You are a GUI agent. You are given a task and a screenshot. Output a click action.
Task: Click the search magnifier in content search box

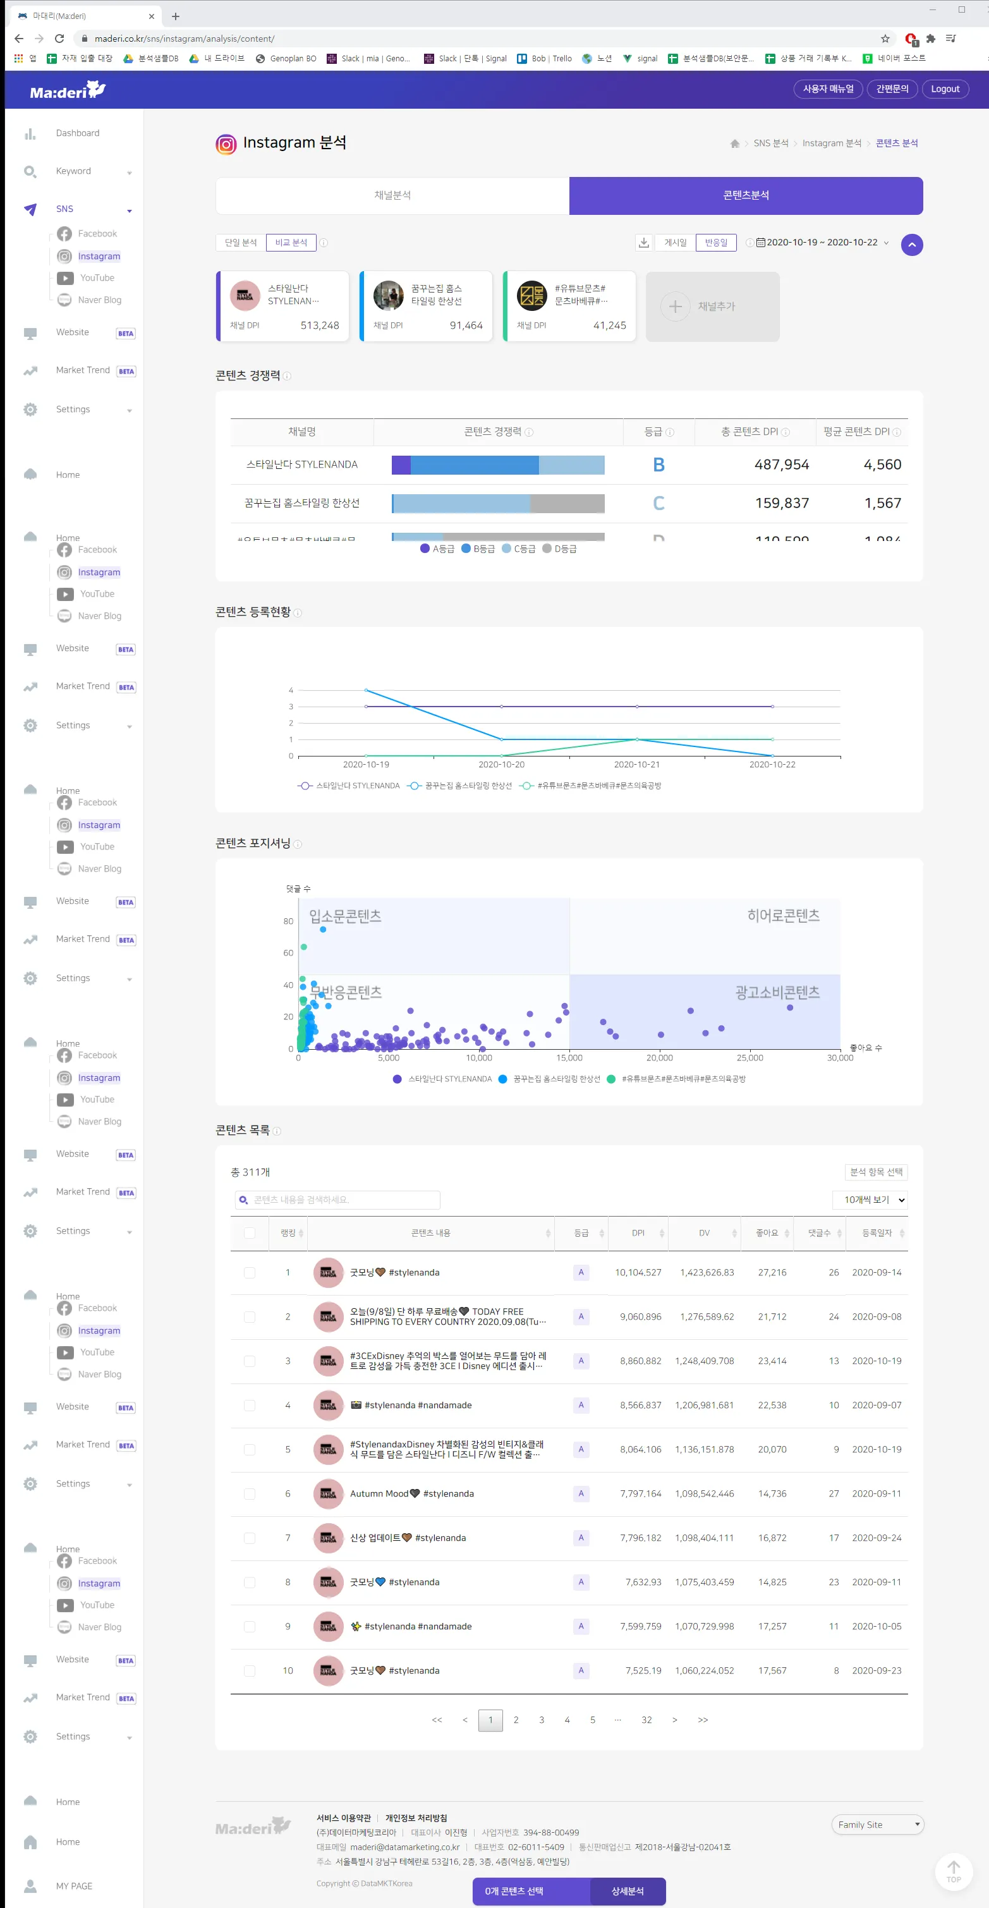click(x=243, y=1200)
